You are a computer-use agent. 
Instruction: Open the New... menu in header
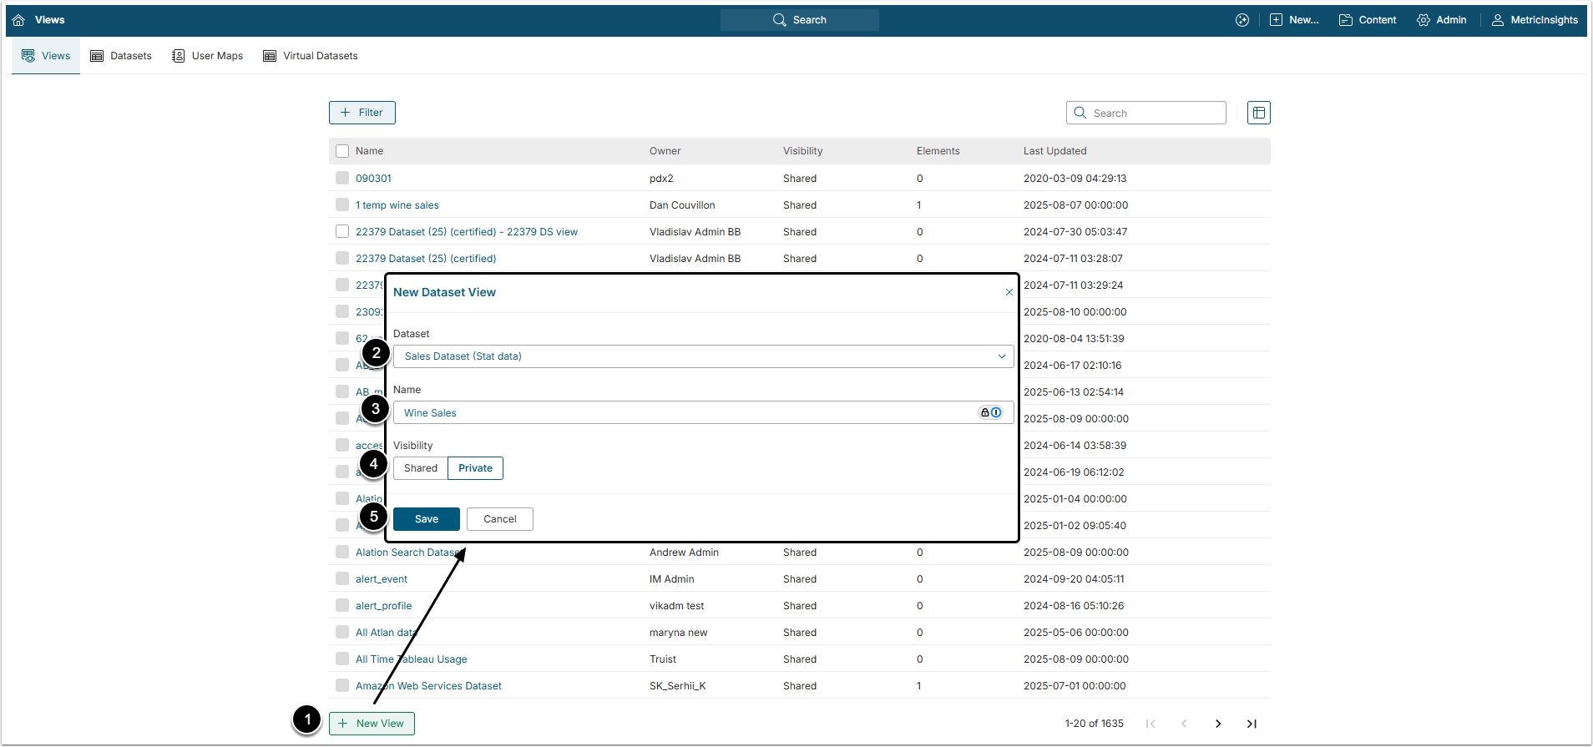tap(1293, 20)
